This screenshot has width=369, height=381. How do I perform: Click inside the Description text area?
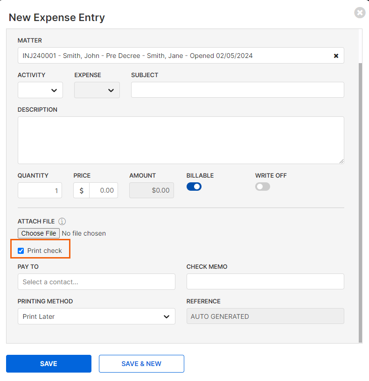pos(181,140)
